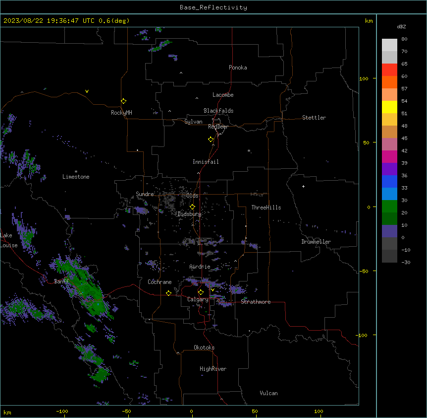Select the 33 value in the dBZ legend
The image size is (427, 418).
pos(404,188)
